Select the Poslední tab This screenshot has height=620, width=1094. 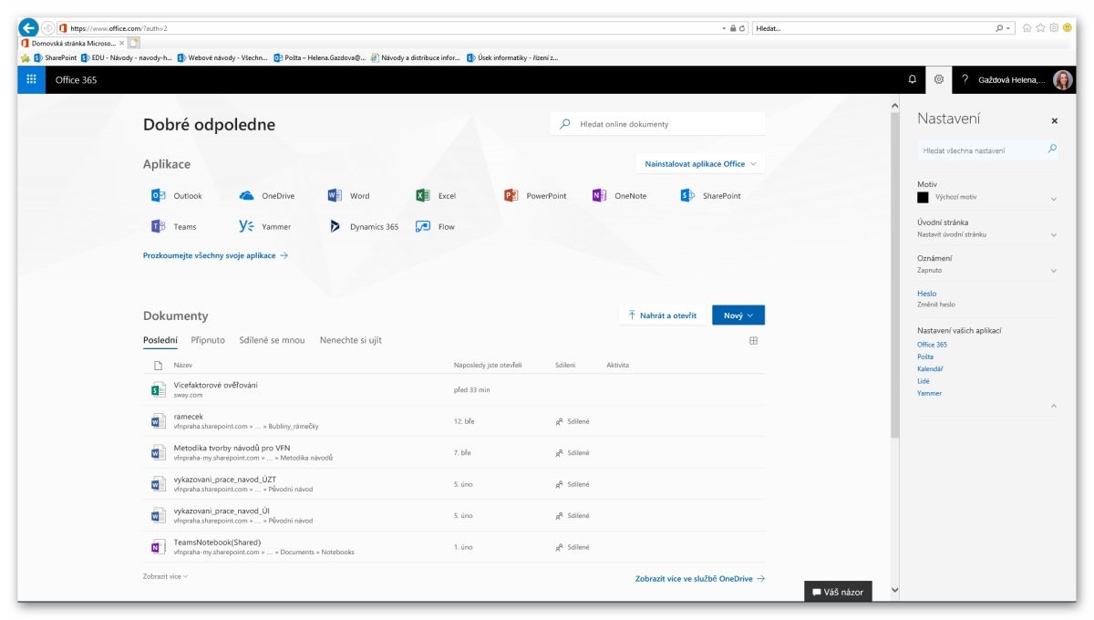[x=160, y=340]
